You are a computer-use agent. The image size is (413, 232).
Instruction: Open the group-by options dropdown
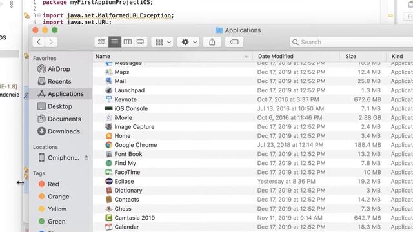click(x=162, y=42)
